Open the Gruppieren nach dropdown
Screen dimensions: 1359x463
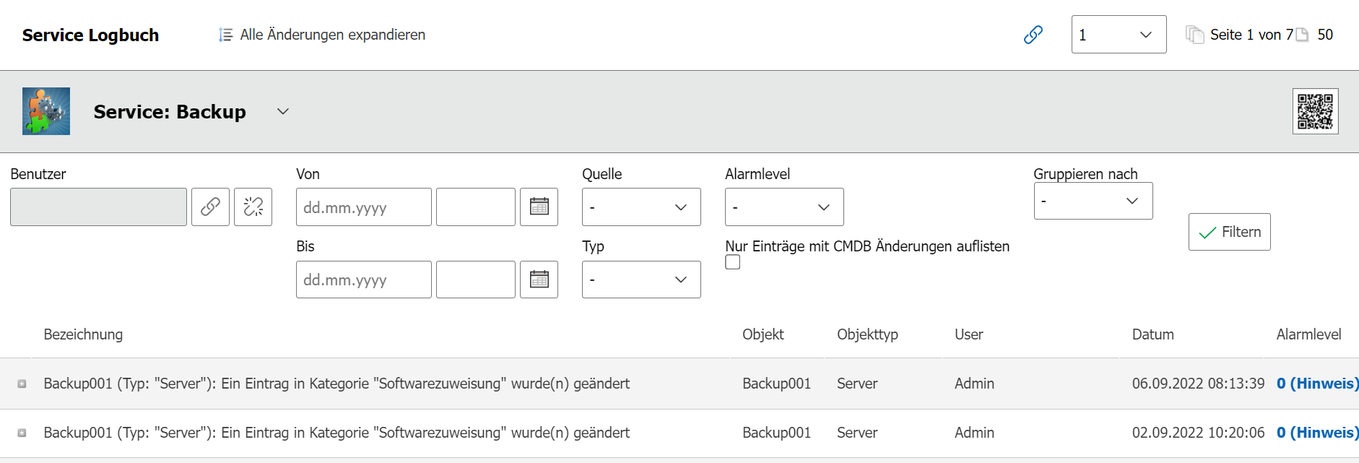click(1093, 201)
